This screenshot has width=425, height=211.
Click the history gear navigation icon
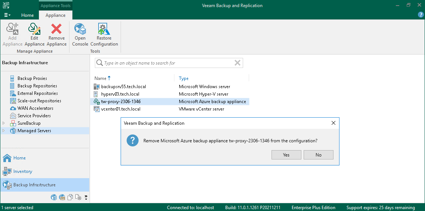[x=78, y=197]
